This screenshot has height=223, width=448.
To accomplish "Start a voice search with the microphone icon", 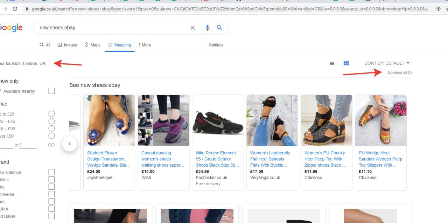I will point(208,28).
